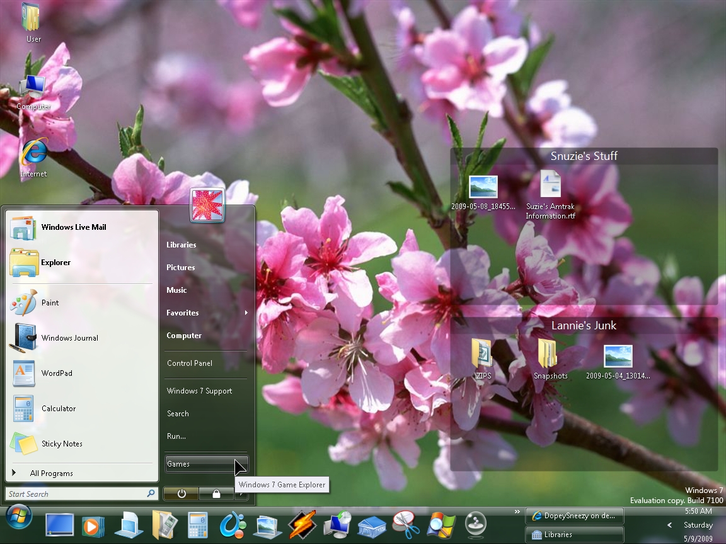
Task: Open the 2009-05-08 photo in Snuzie's Stuff
Action: [484, 186]
